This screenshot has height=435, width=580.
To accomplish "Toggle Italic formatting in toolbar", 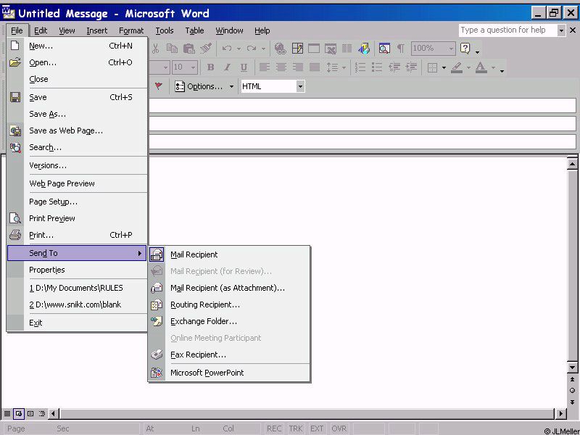I will click(227, 67).
